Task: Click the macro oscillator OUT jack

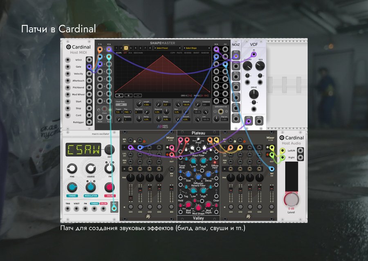Action: click(114, 208)
